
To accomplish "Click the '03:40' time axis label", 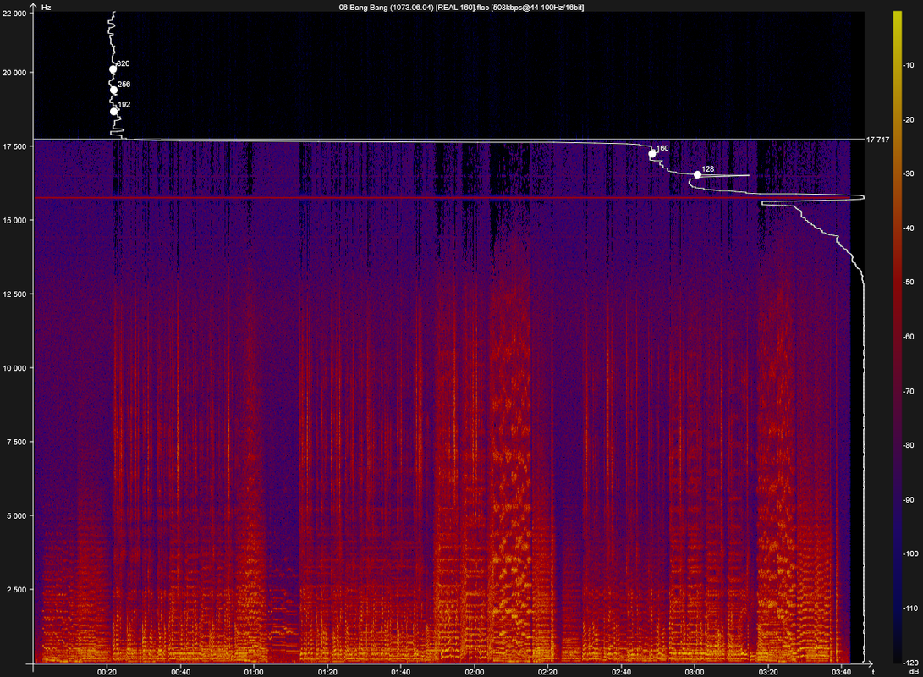I will click(x=841, y=672).
